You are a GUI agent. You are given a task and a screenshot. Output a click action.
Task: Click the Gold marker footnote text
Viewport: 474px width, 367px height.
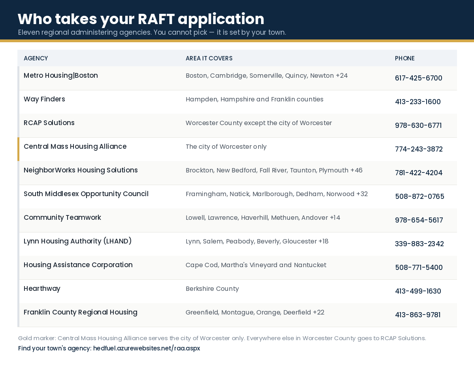coord(222,338)
